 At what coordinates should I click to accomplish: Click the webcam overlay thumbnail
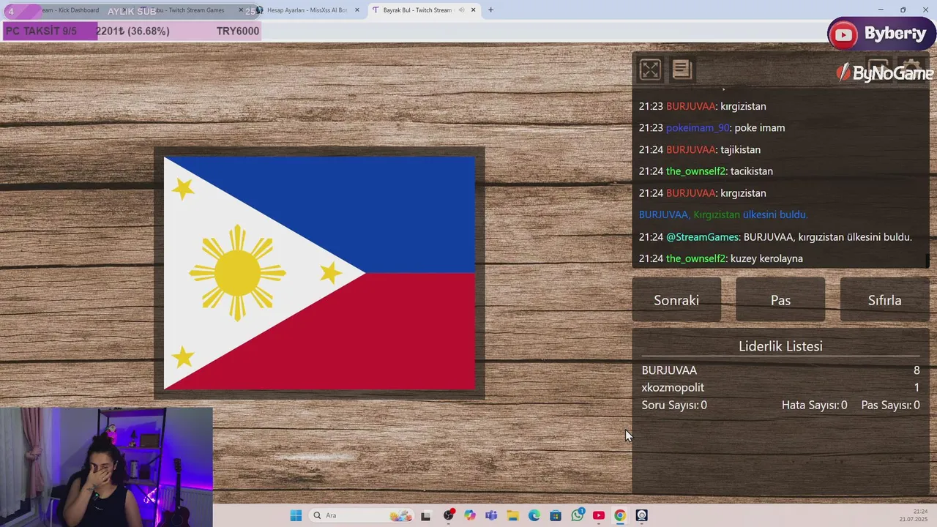click(x=106, y=467)
